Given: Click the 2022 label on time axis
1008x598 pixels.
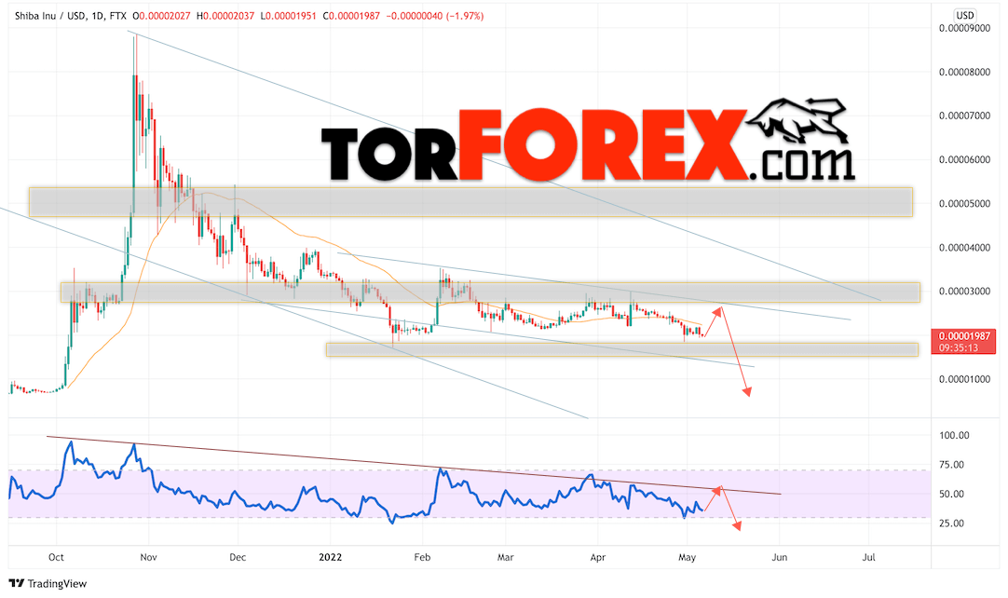Looking at the screenshot, I should (331, 557).
